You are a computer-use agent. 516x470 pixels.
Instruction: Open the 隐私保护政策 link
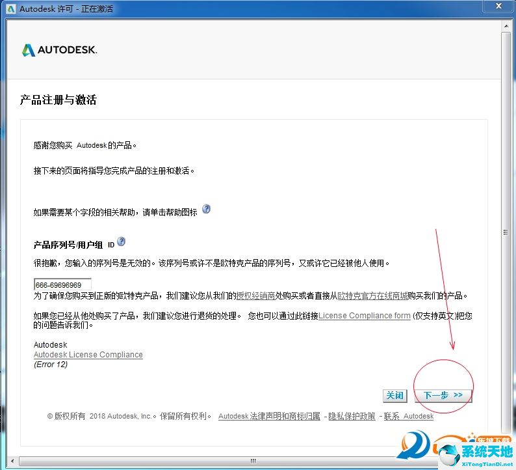(x=352, y=416)
